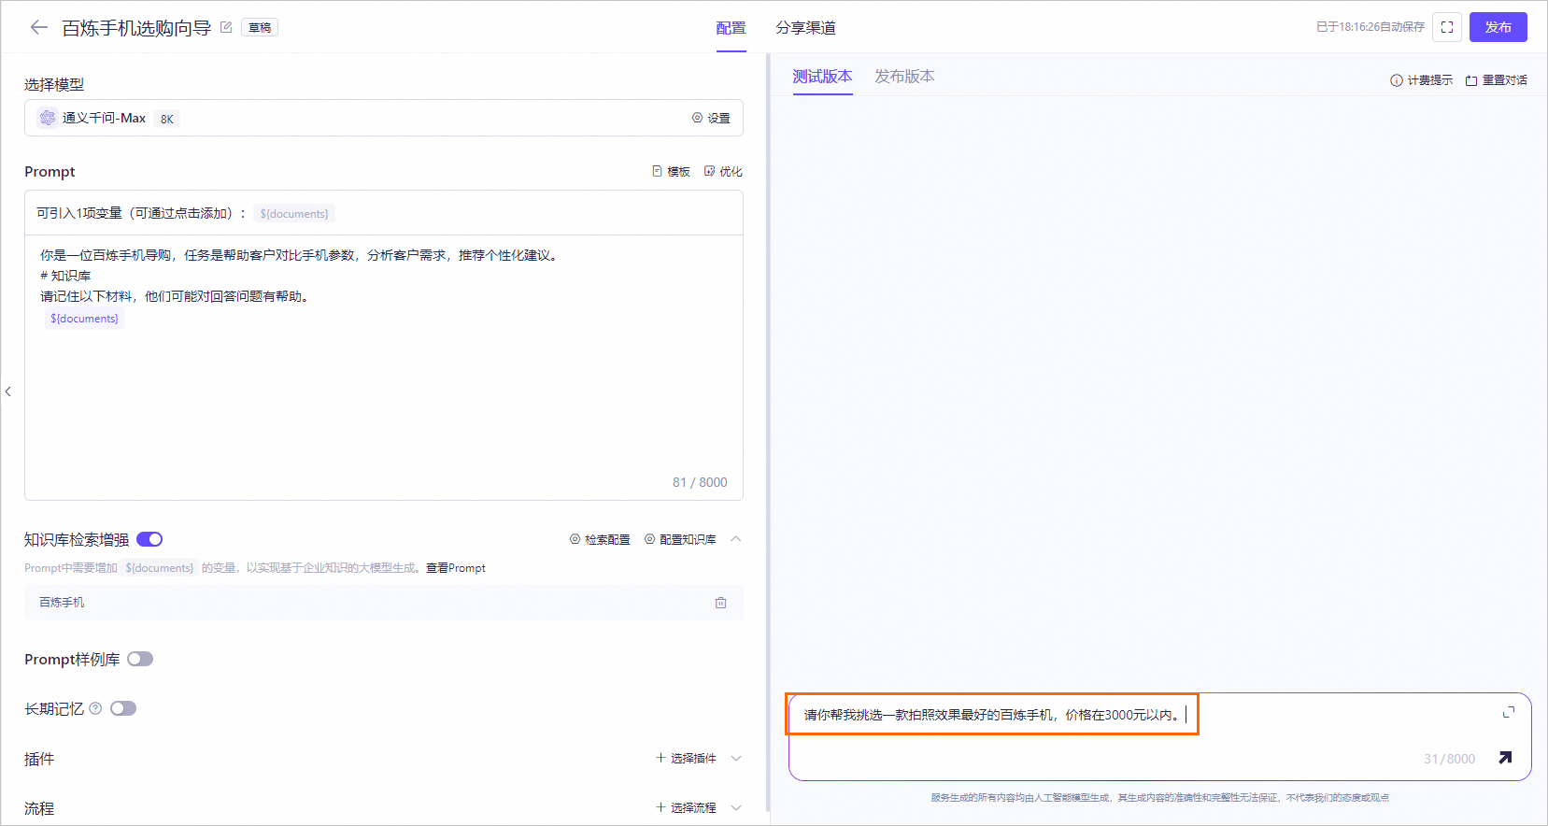Viewport: 1548px width, 826px height.
Task: Open the 查看Prompt link
Action: [x=456, y=568]
